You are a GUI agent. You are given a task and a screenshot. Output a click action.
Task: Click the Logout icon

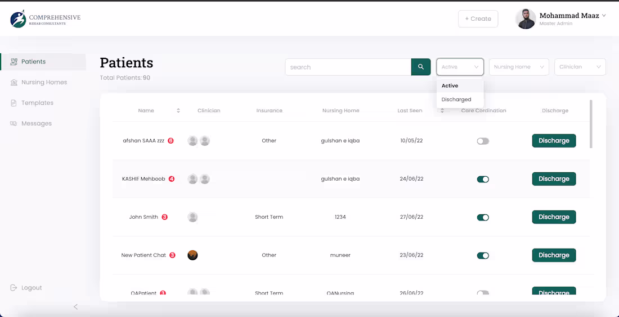[x=14, y=287]
